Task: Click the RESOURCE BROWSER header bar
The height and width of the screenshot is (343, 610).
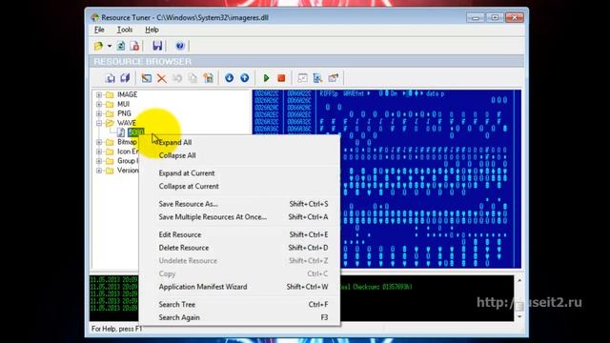Action: coord(307,61)
